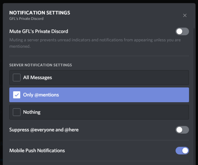Click empty space right of Nothing
The image size is (198, 165).
(128, 112)
